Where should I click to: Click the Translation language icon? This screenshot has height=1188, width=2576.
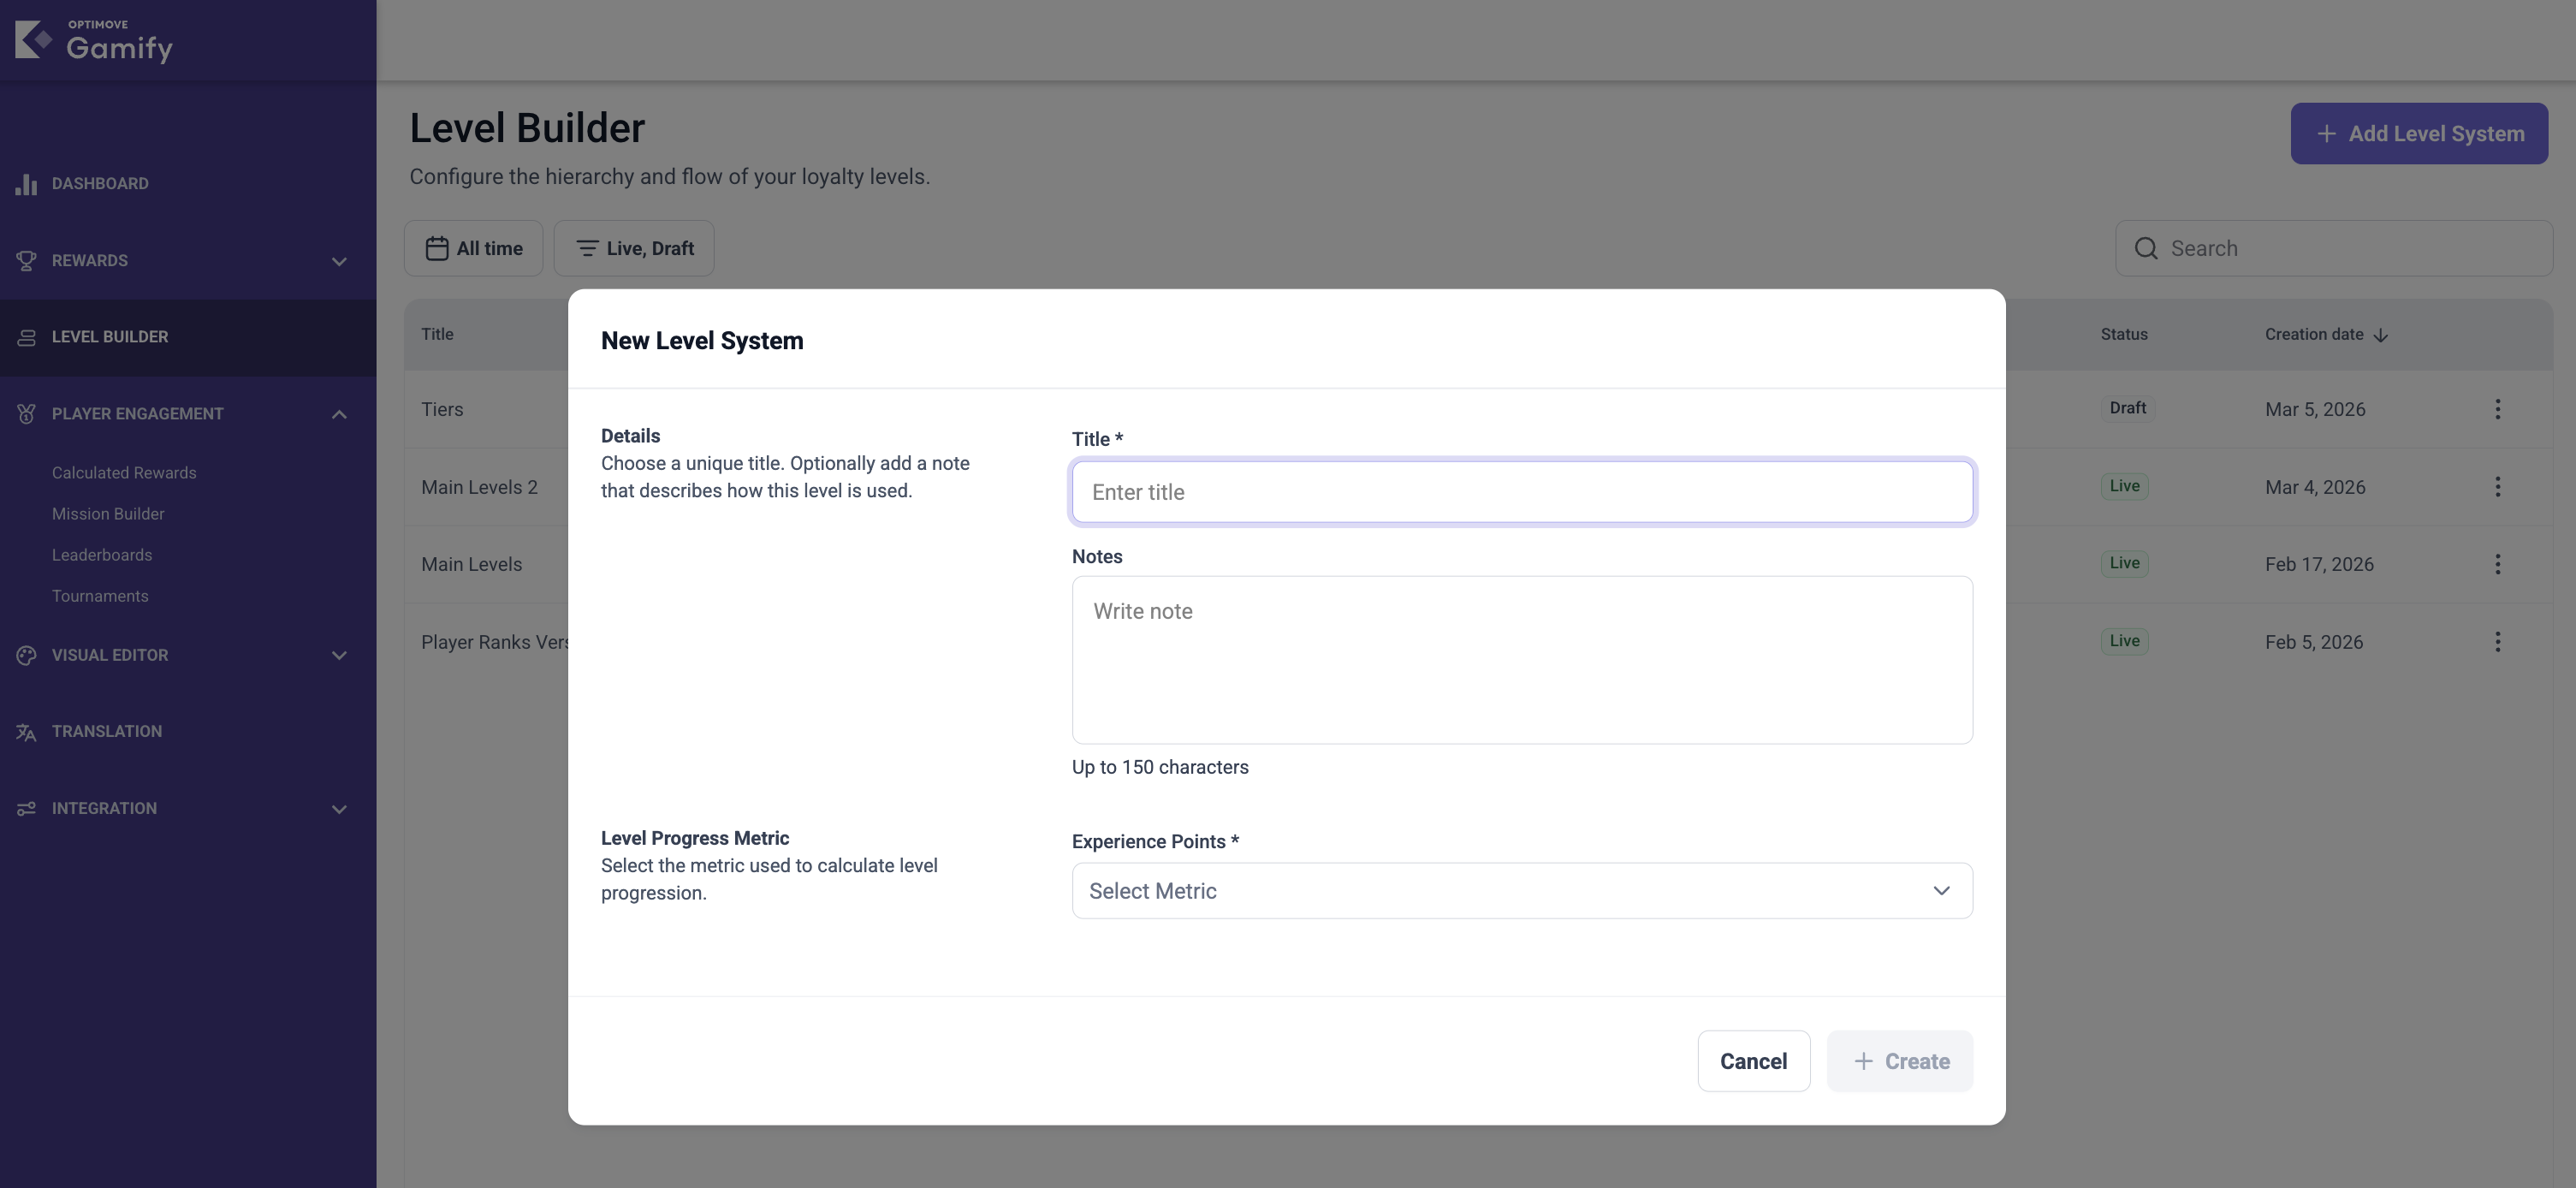tap(26, 732)
